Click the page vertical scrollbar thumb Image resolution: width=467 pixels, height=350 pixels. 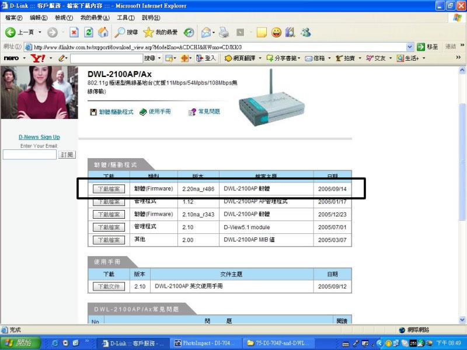[462, 162]
